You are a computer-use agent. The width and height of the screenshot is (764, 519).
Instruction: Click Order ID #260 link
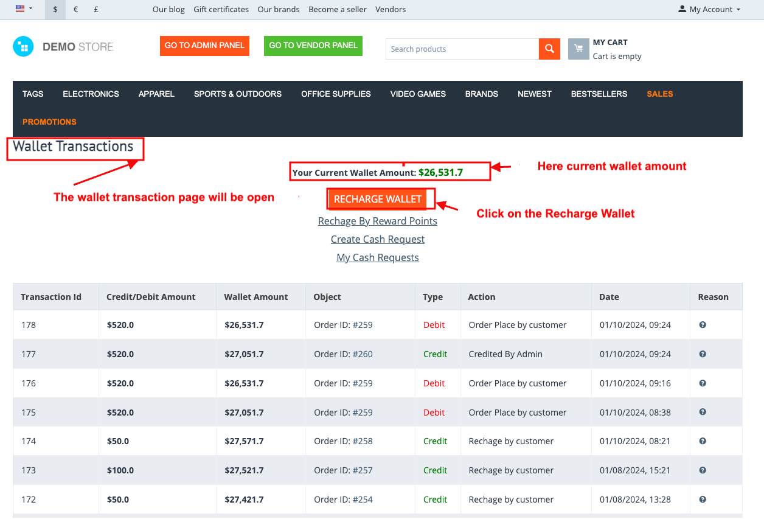pos(363,354)
